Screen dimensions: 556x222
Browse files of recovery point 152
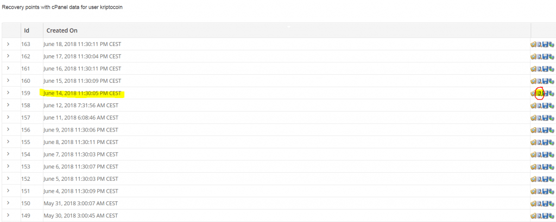[x=533, y=179]
